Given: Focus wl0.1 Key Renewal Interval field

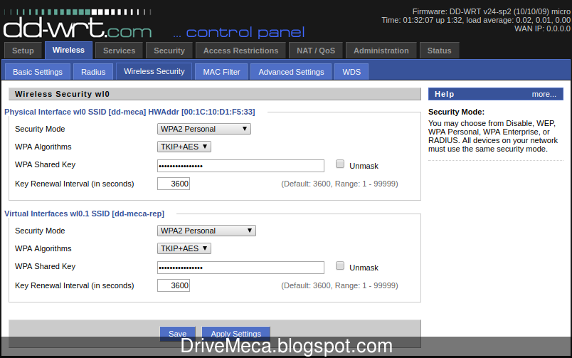Looking at the screenshot, I should (174, 285).
